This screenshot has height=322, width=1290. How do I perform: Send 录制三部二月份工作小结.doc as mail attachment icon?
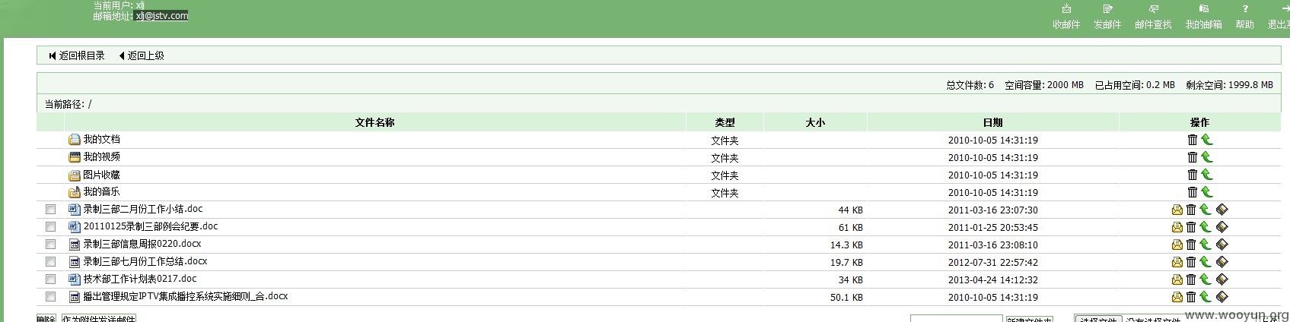[x=1177, y=210]
